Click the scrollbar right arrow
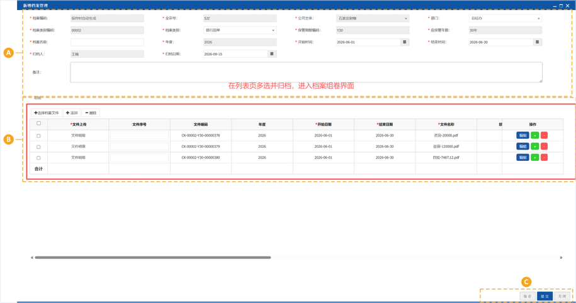 [562, 258]
